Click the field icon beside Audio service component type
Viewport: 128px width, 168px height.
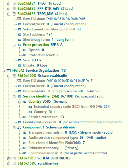[25, 138]
